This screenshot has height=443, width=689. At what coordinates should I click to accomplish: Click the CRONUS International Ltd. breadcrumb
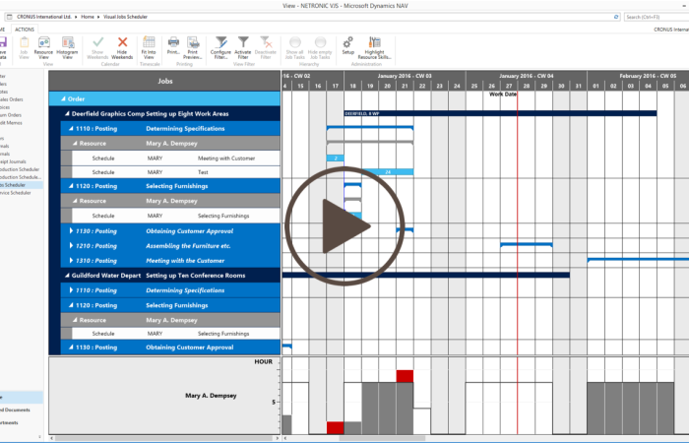pyautogui.click(x=44, y=17)
